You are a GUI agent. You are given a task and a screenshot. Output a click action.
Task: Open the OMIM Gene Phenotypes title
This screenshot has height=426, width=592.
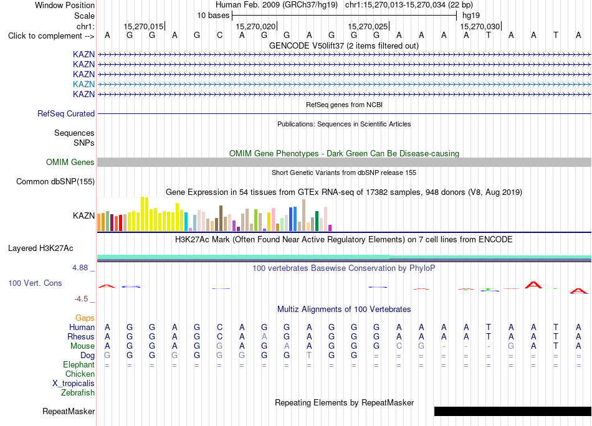coord(345,154)
